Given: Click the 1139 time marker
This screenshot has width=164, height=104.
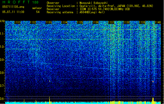Looking at the screenshot, I should (142, 22).
